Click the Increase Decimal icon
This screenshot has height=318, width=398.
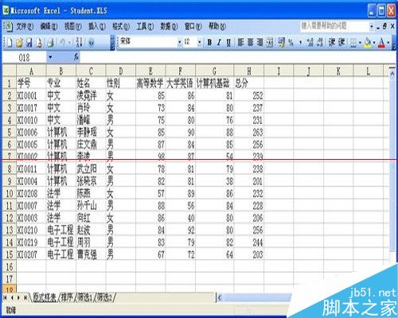pos(310,42)
